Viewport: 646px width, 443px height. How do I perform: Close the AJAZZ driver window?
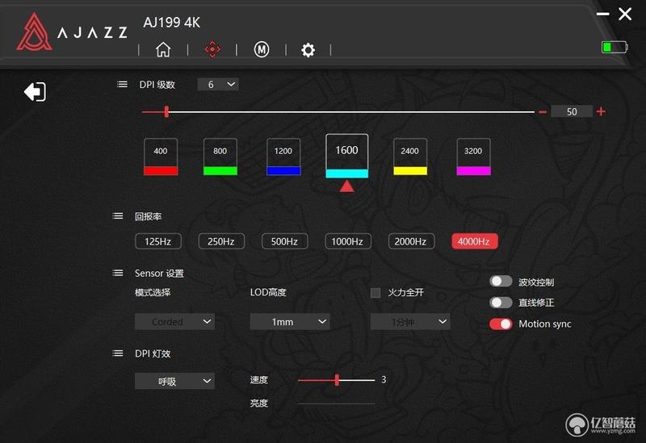click(x=625, y=14)
